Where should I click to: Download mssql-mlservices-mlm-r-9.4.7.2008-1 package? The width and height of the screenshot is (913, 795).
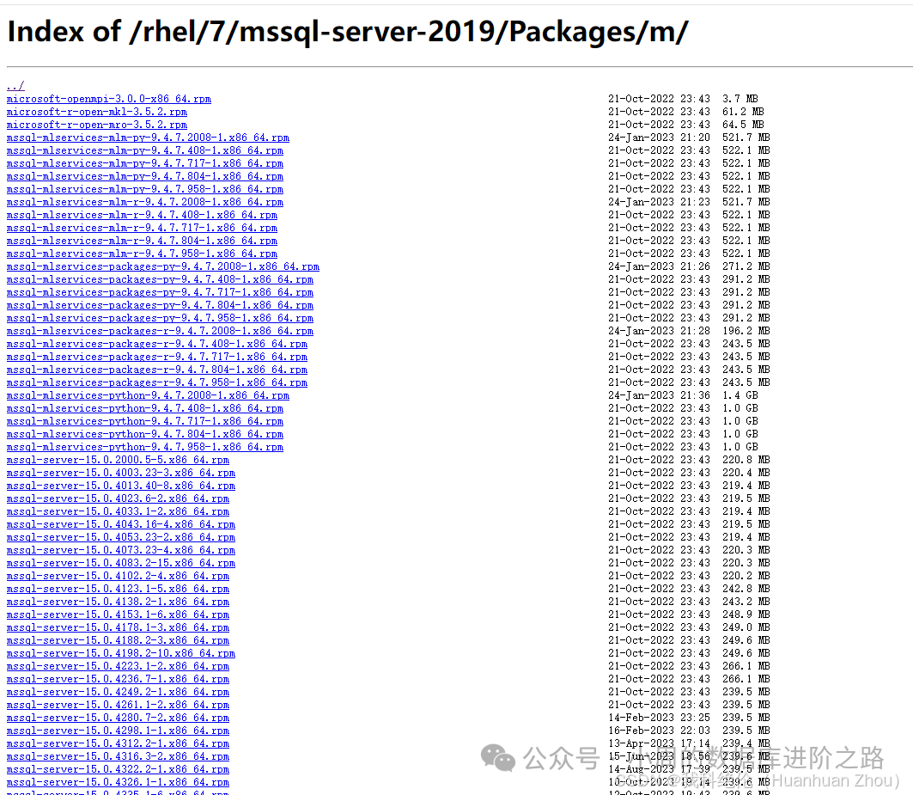145,202
